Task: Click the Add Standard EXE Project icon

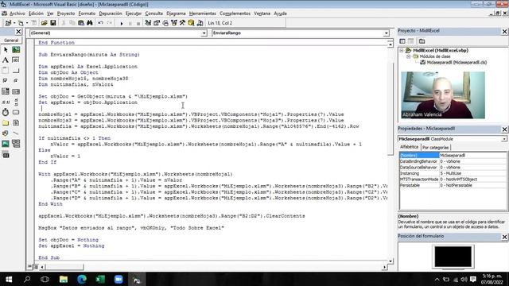Action: pos(8,23)
